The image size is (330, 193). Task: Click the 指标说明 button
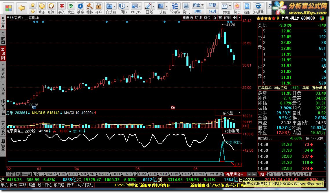pyautogui.click(x=232, y=131)
